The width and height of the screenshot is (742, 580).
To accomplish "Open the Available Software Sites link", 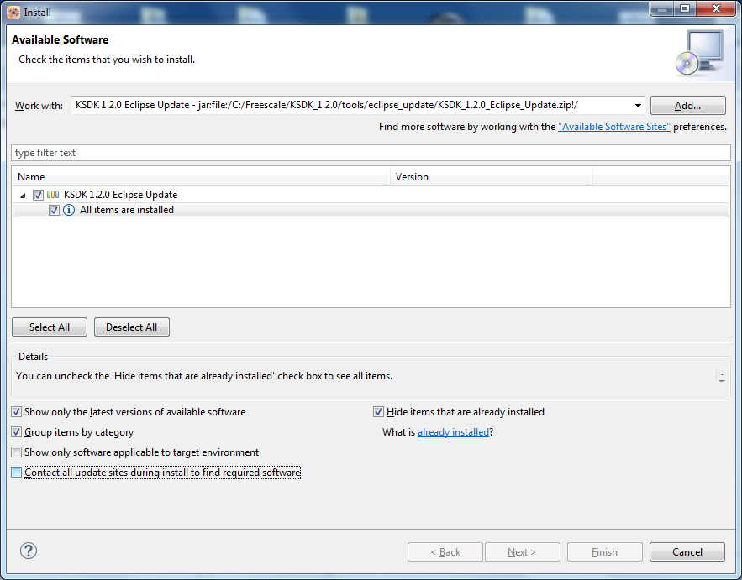I will tap(613, 127).
